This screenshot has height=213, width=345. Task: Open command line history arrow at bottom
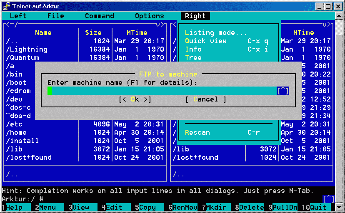click(328, 199)
